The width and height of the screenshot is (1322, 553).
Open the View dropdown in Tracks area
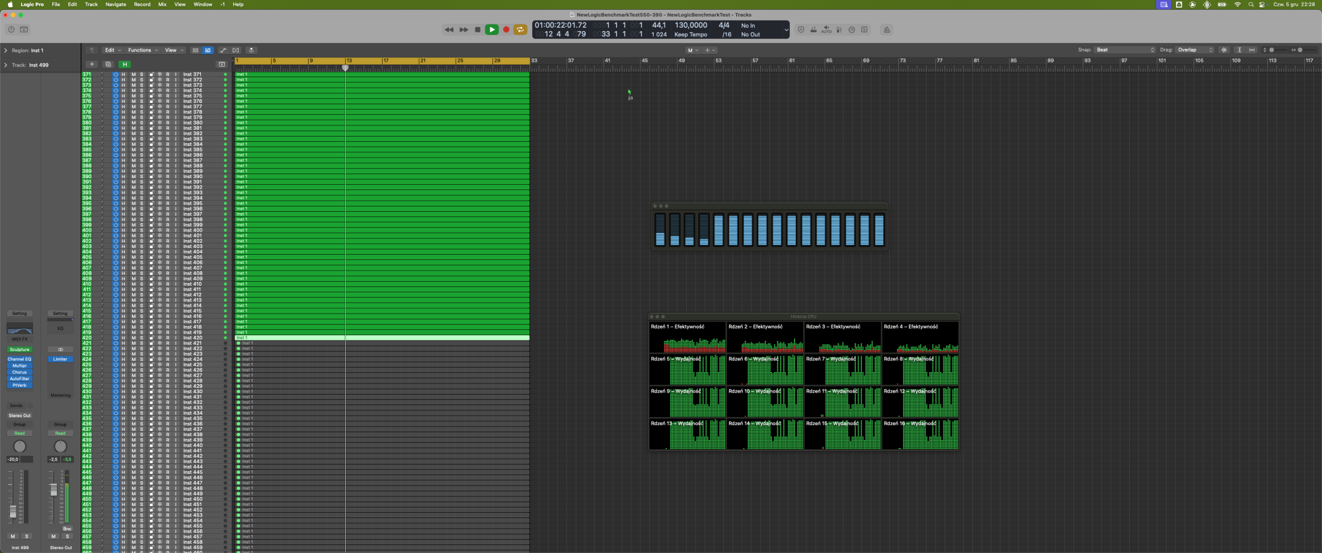click(173, 50)
